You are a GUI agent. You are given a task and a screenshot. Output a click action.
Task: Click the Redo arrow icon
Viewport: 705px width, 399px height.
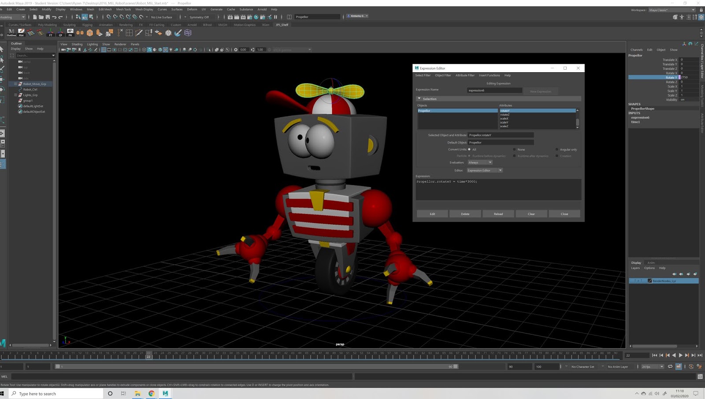[x=61, y=17]
